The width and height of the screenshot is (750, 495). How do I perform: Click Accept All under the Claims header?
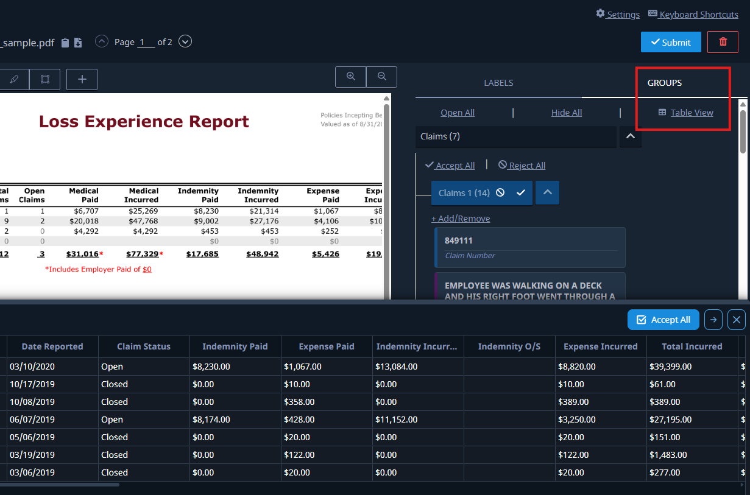click(450, 166)
